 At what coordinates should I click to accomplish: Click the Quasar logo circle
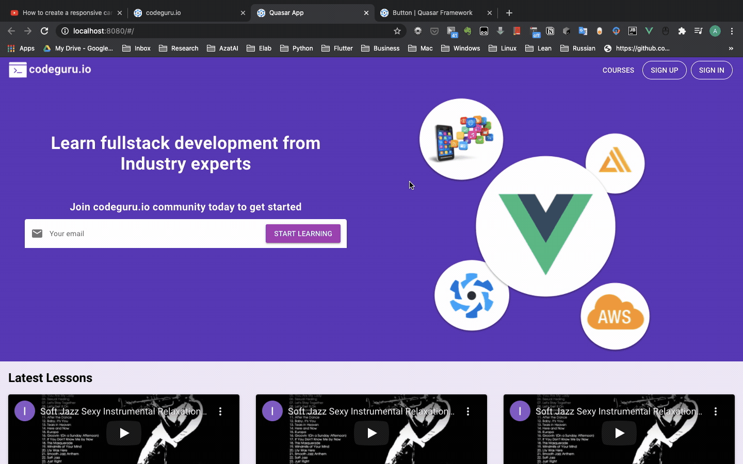pyautogui.click(x=472, y=295)
